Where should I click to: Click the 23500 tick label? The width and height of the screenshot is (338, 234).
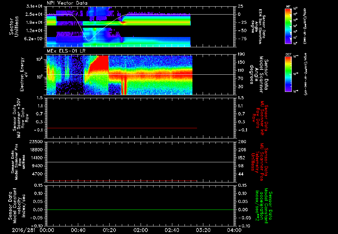[36, 142]
